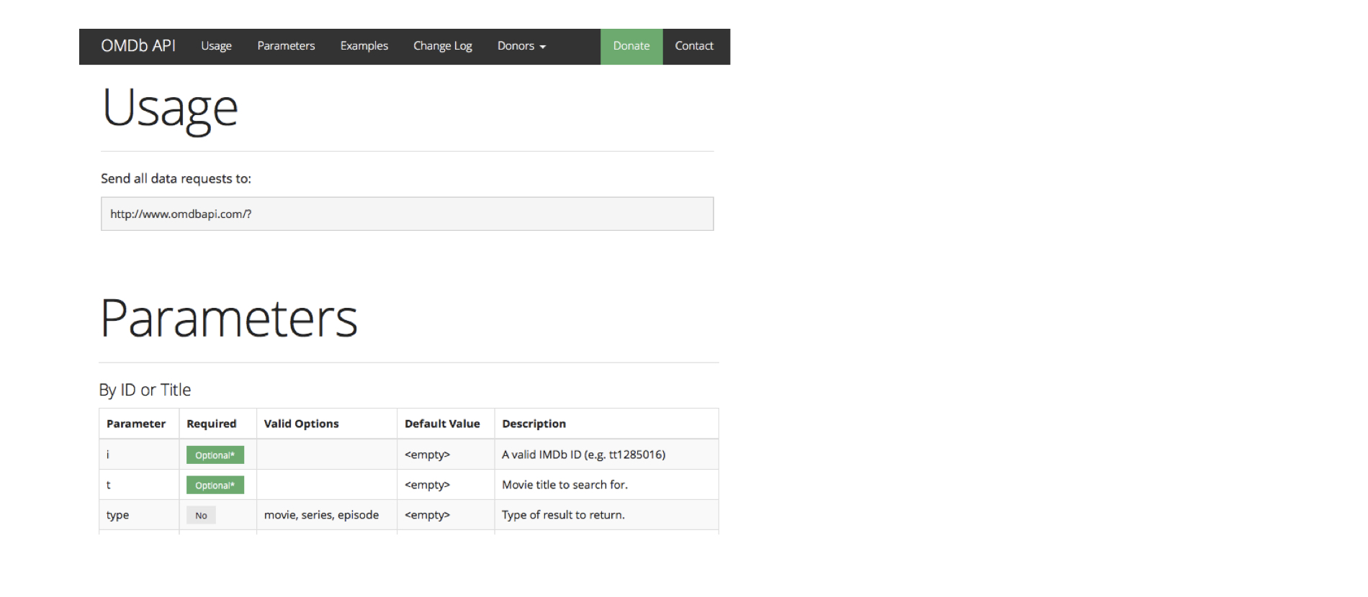This screenshot has width=1368, height=597.
Task: Click <empty> default value in type row
Action: (x=427, y=515)
